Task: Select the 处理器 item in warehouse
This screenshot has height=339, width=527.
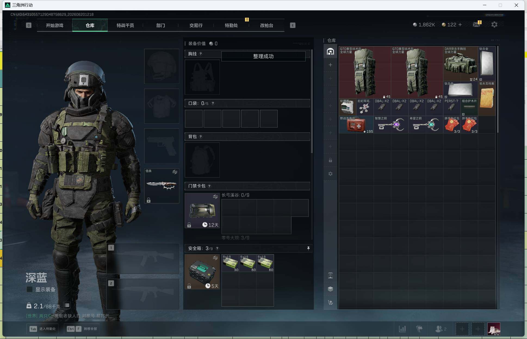Action: (x=348, y=107)
